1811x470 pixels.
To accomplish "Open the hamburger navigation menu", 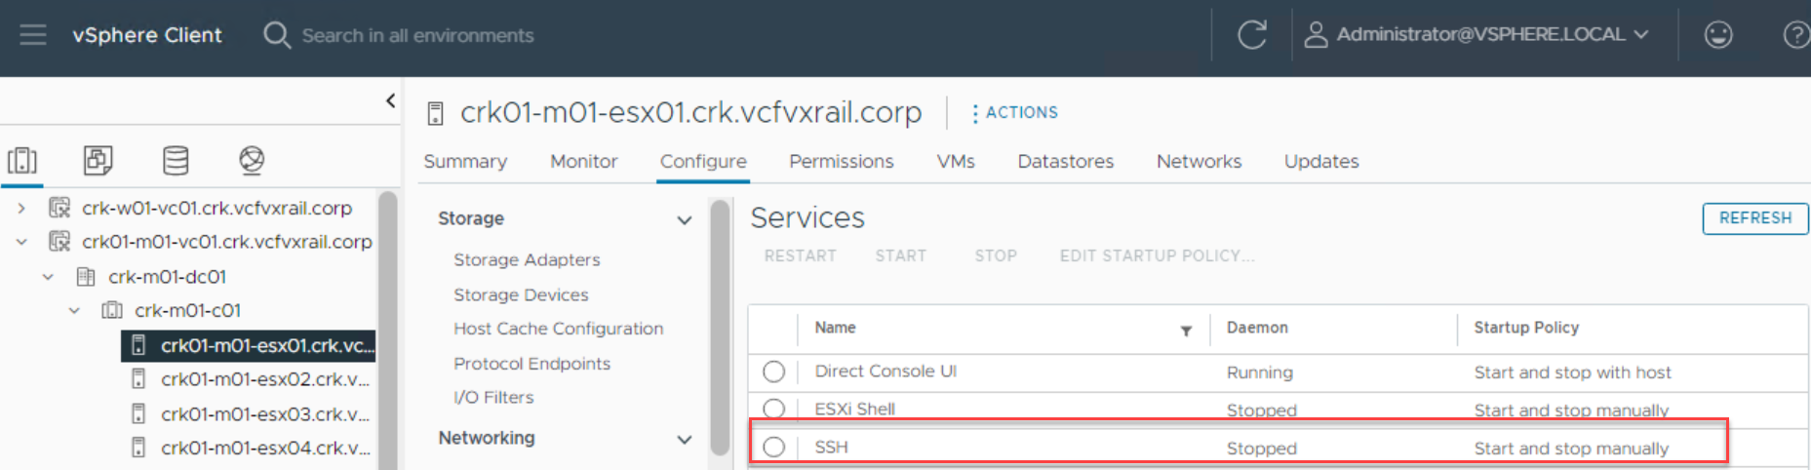I will coord(33,35).
